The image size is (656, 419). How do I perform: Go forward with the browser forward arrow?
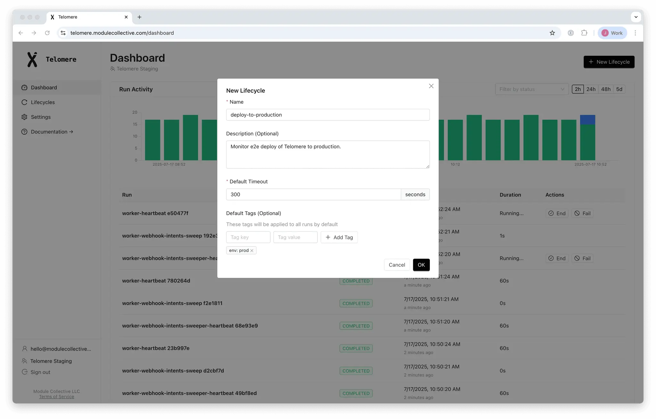[x=34, y=33]
